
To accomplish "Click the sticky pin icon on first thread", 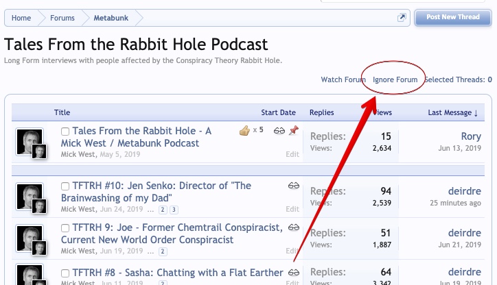I will [294, 130].
